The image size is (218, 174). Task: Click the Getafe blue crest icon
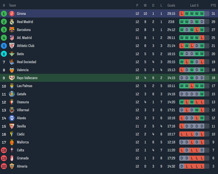12,94
